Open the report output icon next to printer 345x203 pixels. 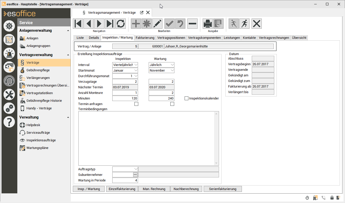click(x=218, y=24)
